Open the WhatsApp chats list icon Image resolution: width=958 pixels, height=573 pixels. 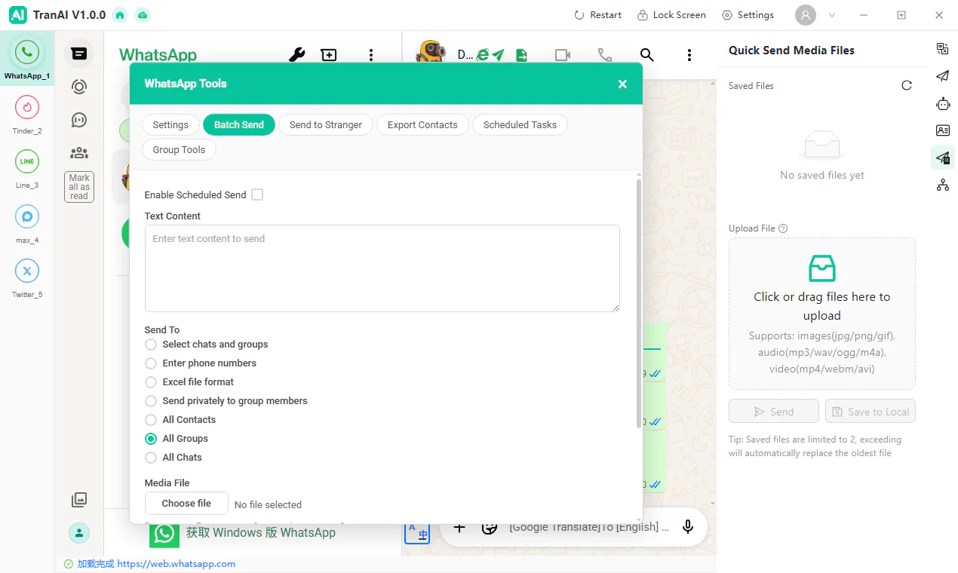point(78,54)
